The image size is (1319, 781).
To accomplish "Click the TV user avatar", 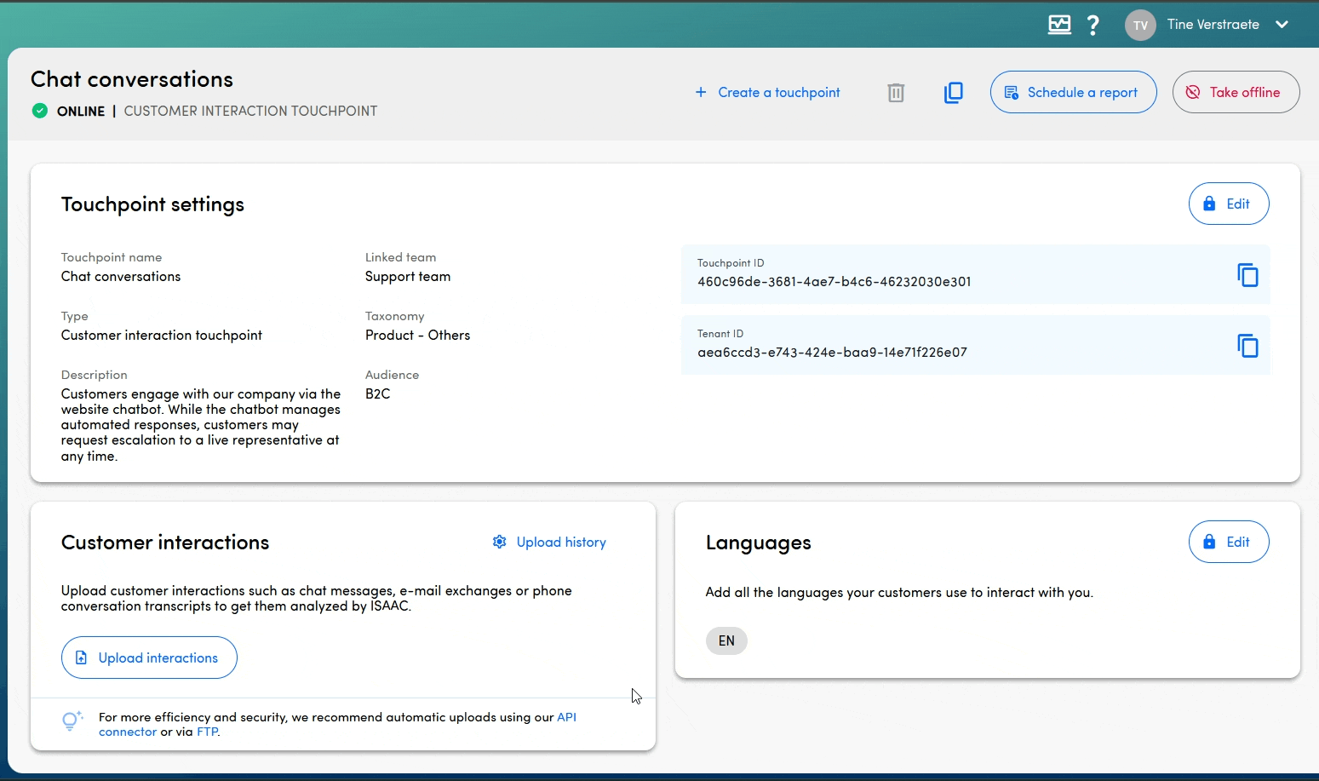I will click(x=1140, y=25).
